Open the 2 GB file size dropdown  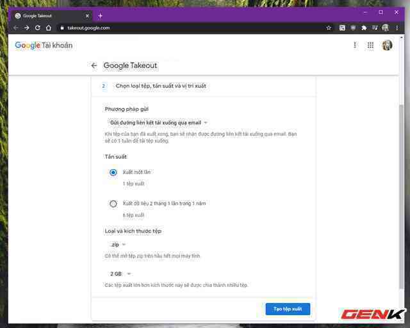120,274
